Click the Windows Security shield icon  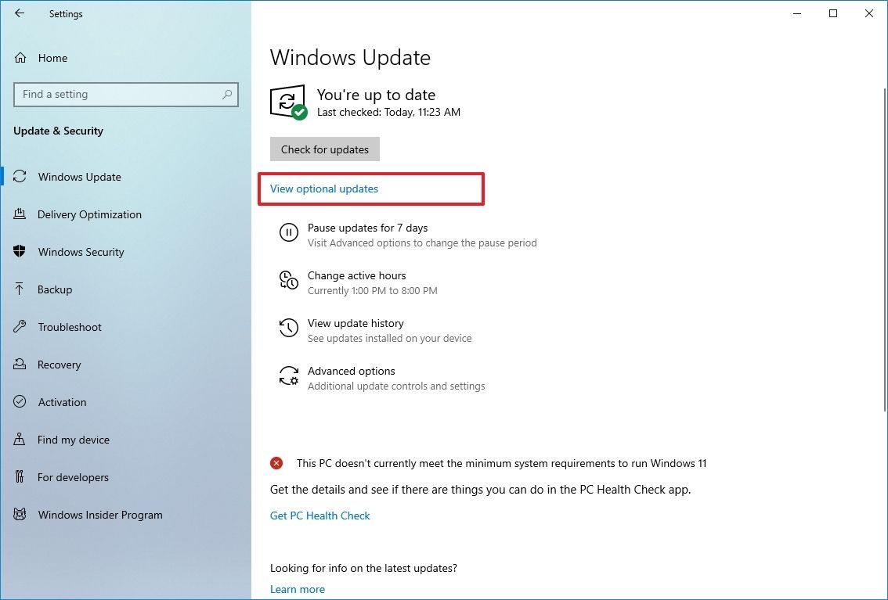(20, 252)
